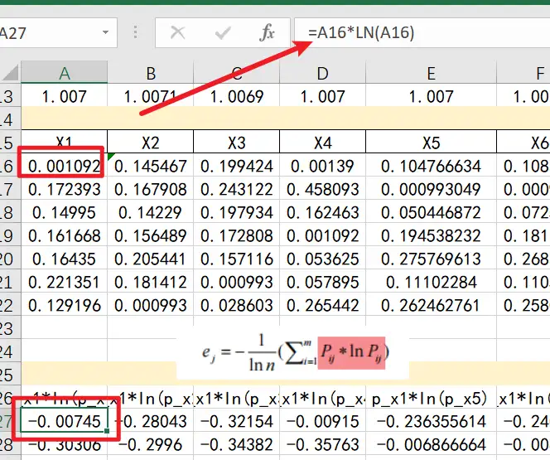Click header cell p_x1*ln(p_x5)
Image resolution: width=550 pixels, height=460 pixels.
[x=431, y=399]
